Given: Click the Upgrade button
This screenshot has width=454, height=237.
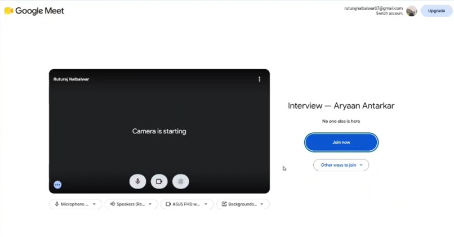Looking at the screenshot, I should [437, 11].
